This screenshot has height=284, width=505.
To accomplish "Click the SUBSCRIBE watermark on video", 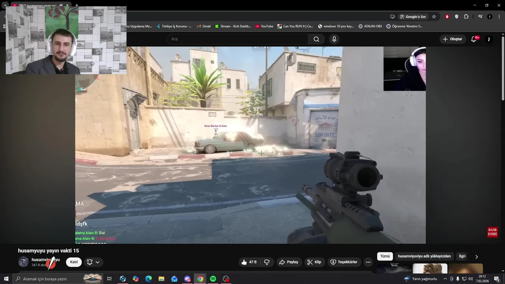I will (x=492, y=232).
